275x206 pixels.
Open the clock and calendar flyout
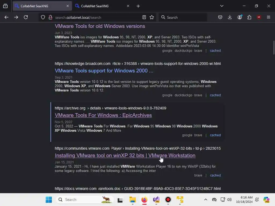pyautogui.click(x=244, y=200)
